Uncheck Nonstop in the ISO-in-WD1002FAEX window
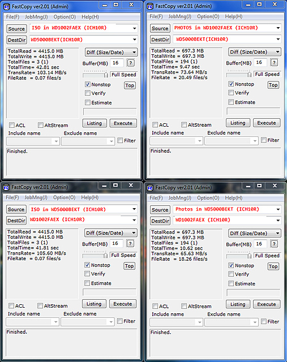This screenshot has width=287, height=362. click(x=88, y=84)
